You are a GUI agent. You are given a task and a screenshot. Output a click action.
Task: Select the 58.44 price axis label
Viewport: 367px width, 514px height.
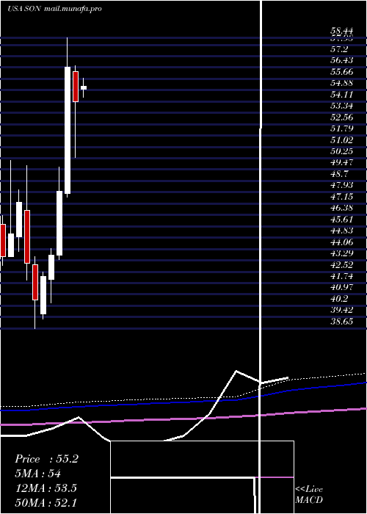342,31
